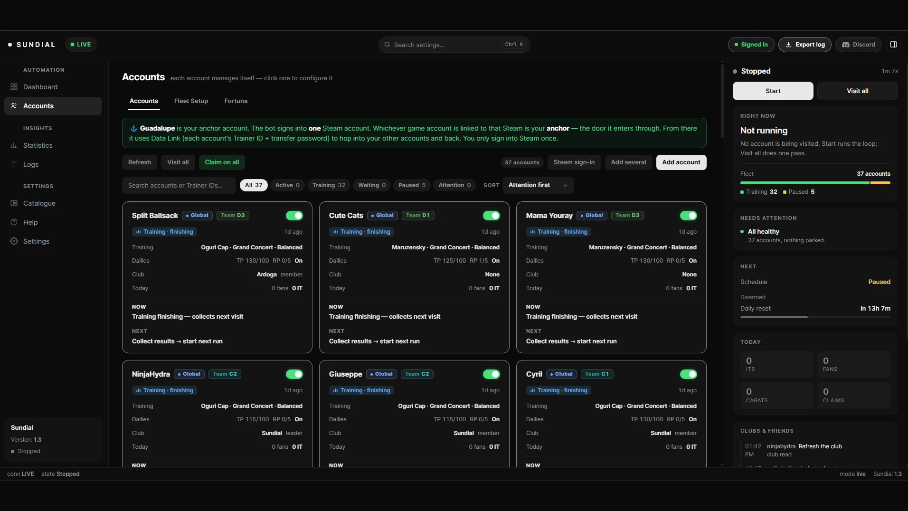This screenshot has height=511, width=908.
Task: Open Steam sign-in
Action: coord(574,162)
